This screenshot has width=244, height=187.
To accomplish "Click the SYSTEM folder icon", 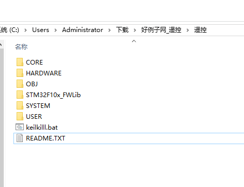I will 20,105.
